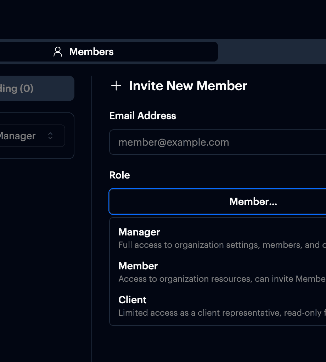Click the highlighted Member... combo box border

253,202
